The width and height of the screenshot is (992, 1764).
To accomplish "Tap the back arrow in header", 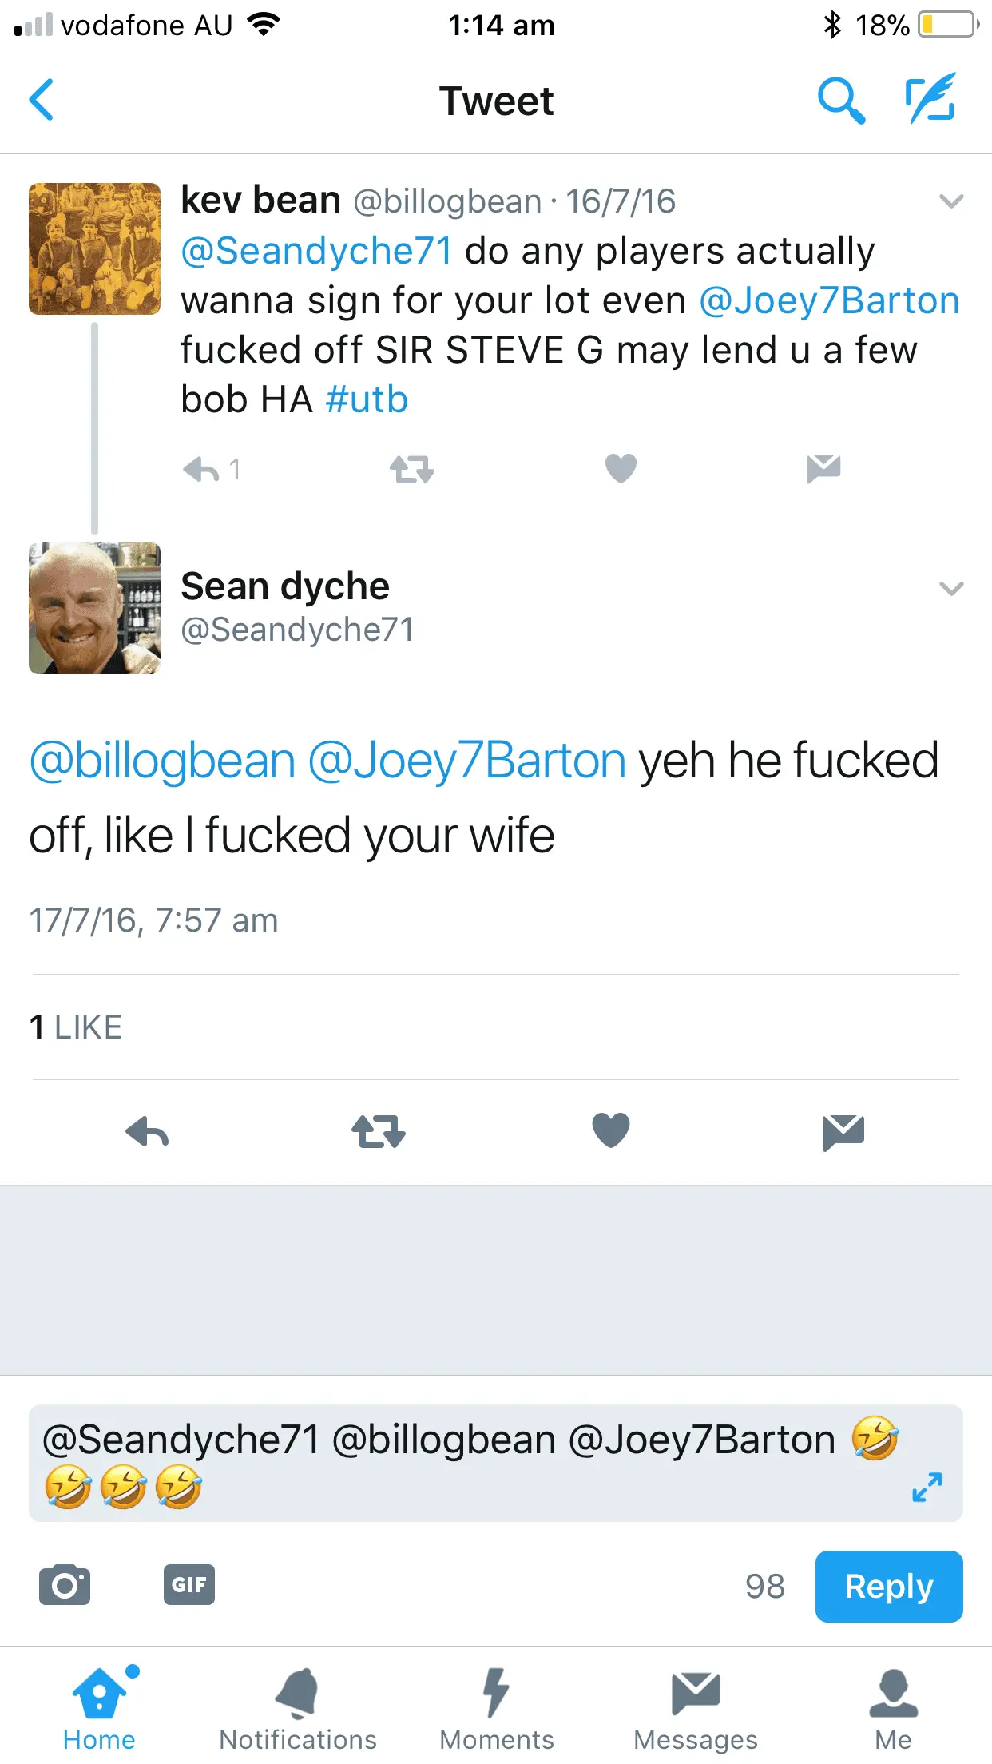I will click(42, 100).
